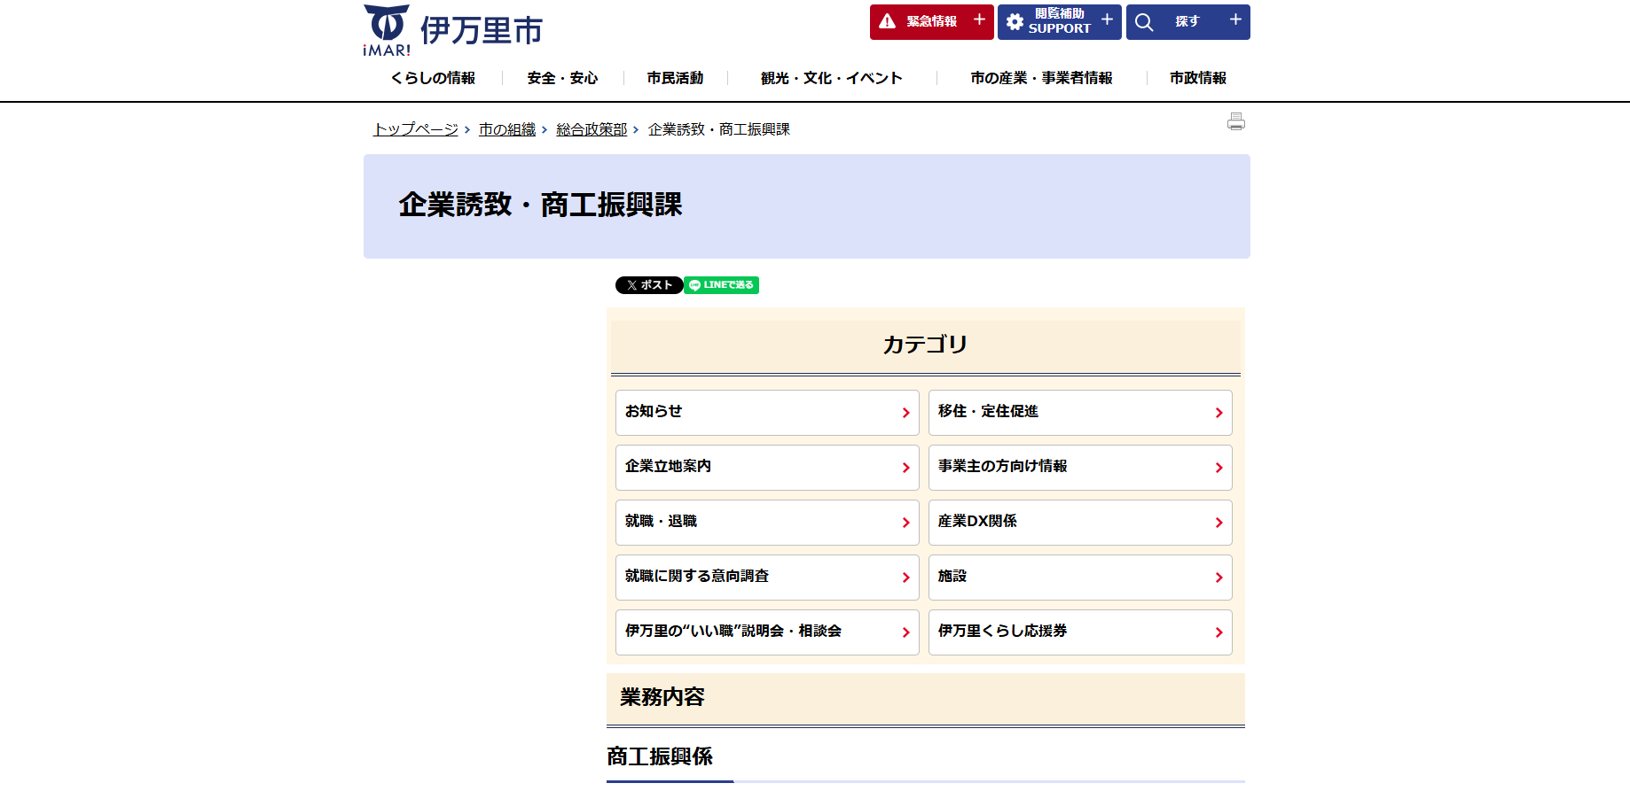The image size is (1630, 791).
Task: Open the 就職・退職 category
Action: [767, 523]
